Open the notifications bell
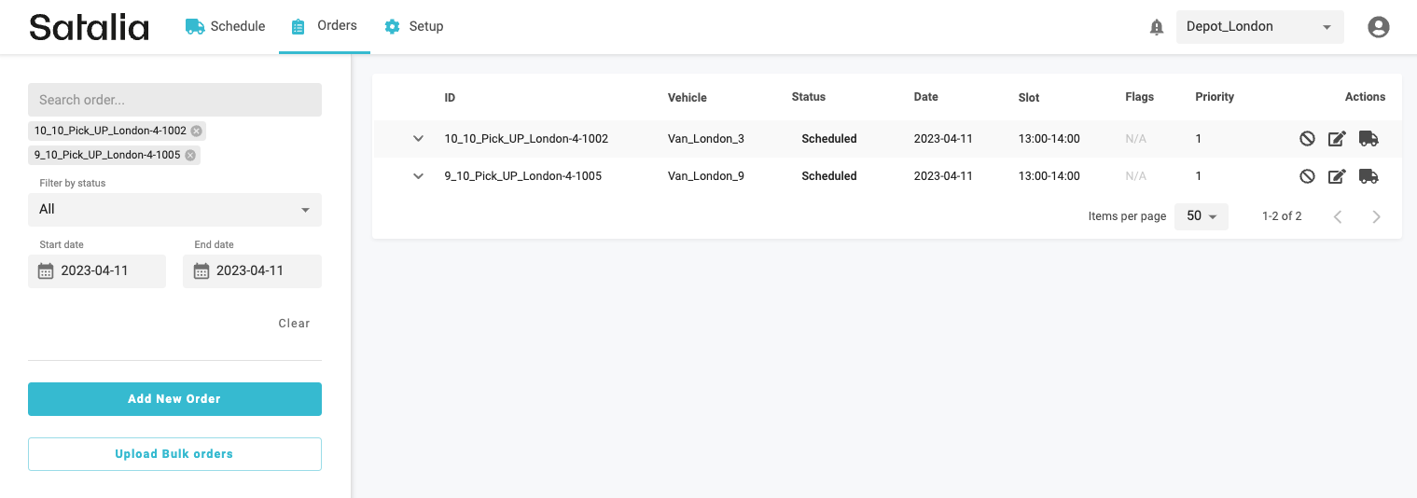The image size is (1417, 498). [x=1157, y=27]
